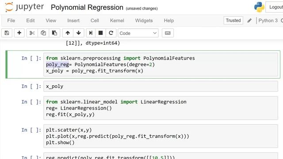Open the Widgets menu
This screenshot has height=159, width=283.
point(144,21)
